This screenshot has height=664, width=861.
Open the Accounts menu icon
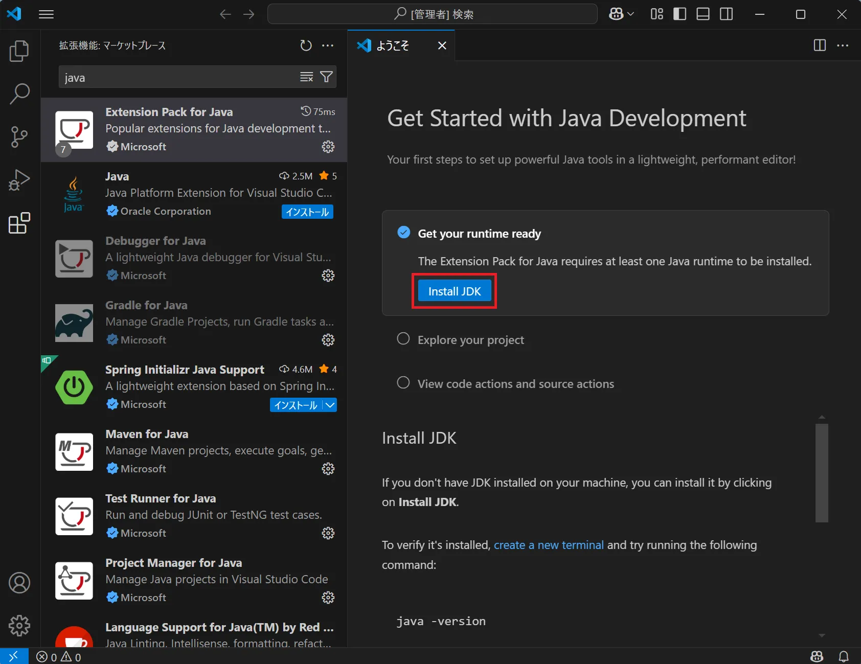click(x=19, y=583)
